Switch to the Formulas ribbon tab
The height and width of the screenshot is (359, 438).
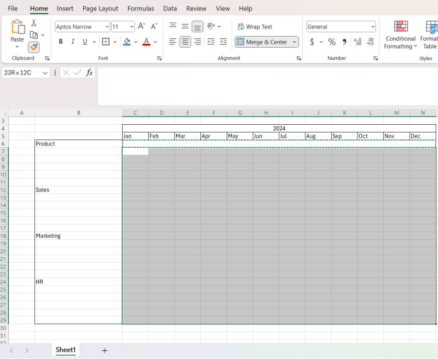point(141,8)
